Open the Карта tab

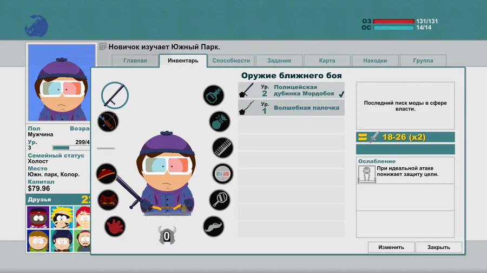[327, 60]
